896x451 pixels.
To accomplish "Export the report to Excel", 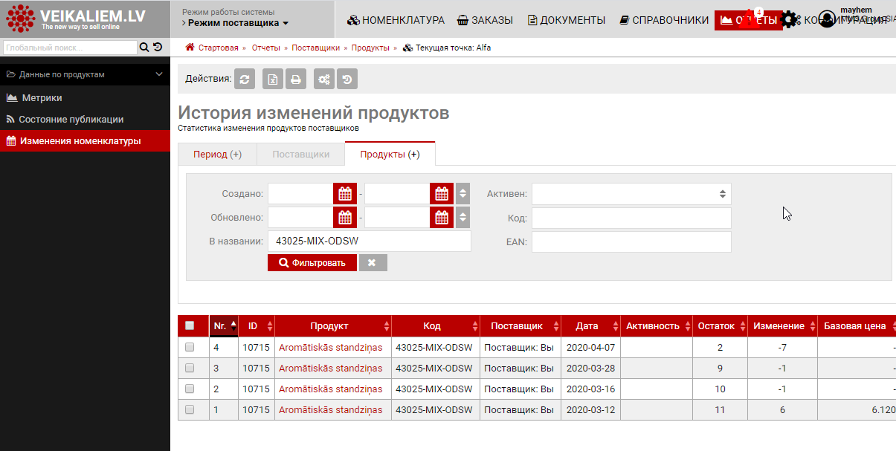I will pos(273,79).
